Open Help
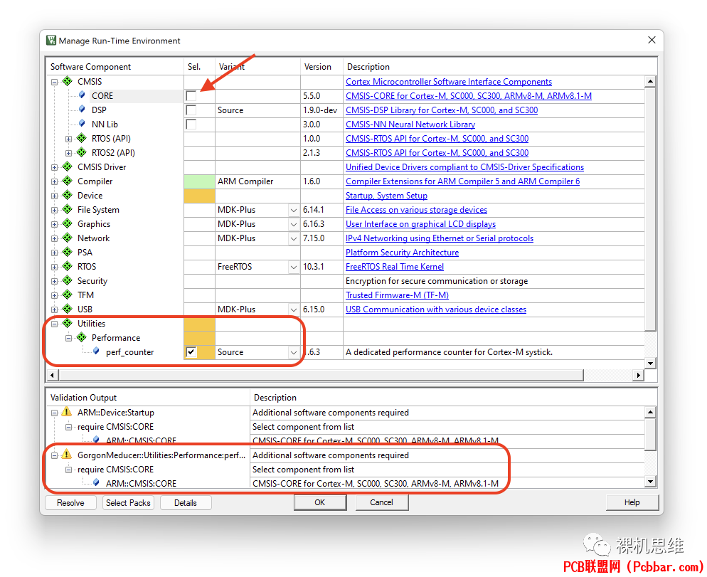 (x=632, y=502)
